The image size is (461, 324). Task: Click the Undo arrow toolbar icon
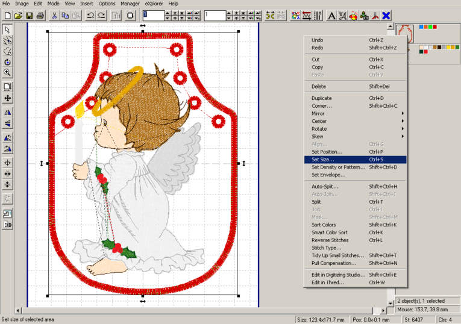(x=90, y=15)
